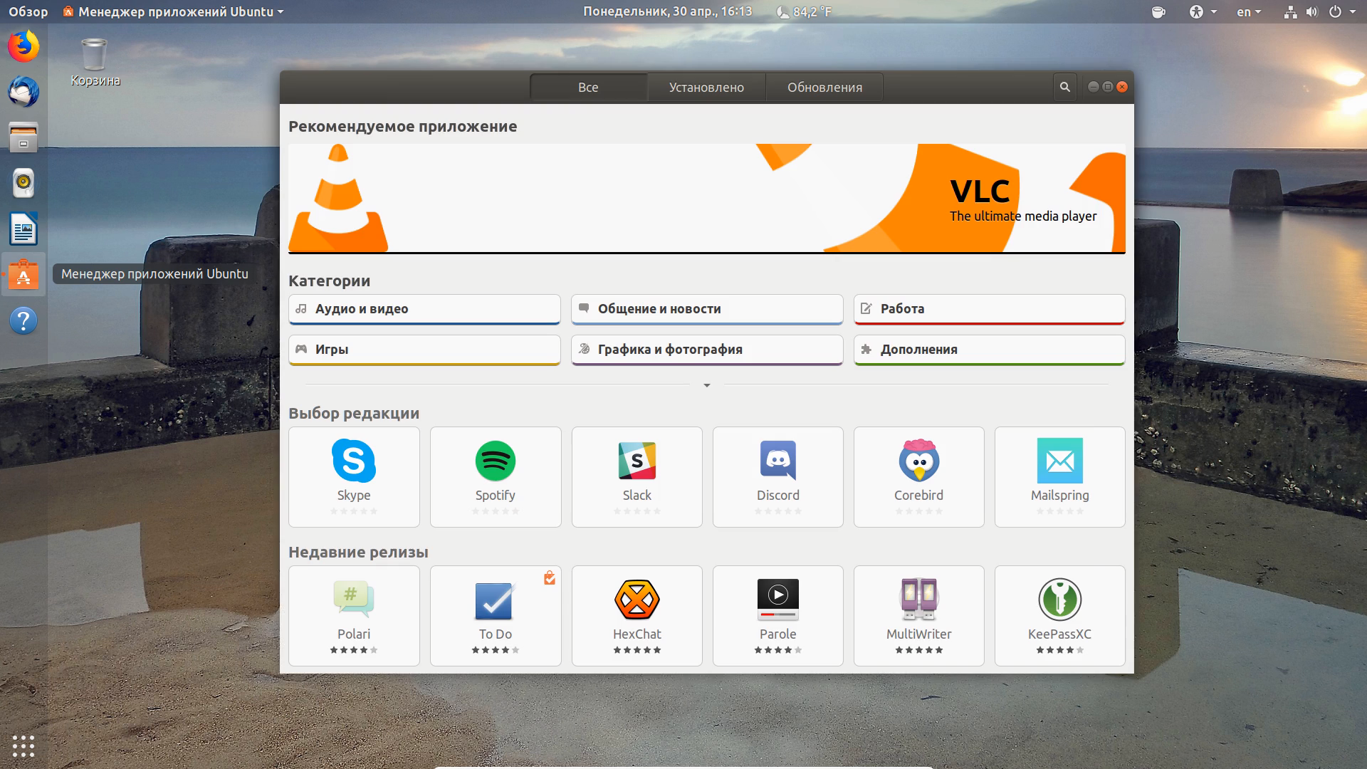
Task: Click the search magnifier in the header bar
Action: pos(1064,87)
